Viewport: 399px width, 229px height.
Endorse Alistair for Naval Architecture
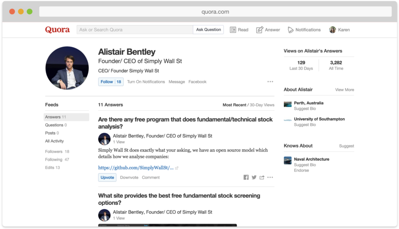click(x=301, y=170)
